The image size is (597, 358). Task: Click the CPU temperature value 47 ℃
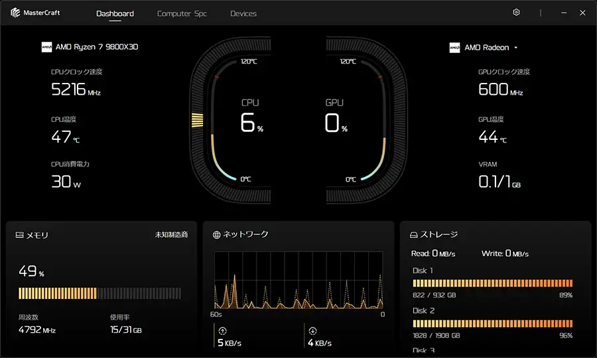click(x=66, y=137)
